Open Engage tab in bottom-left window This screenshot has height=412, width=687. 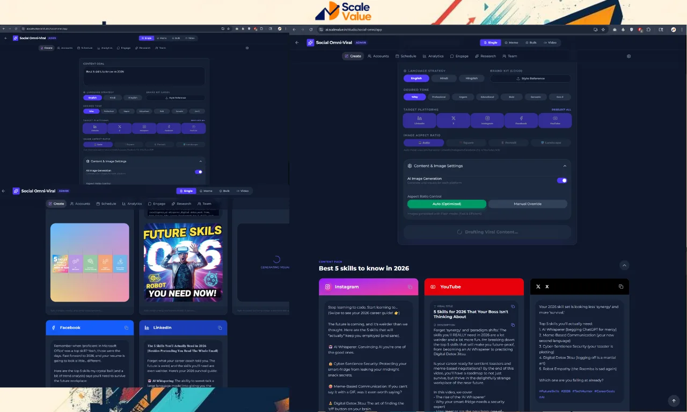(x=157, y=204)
